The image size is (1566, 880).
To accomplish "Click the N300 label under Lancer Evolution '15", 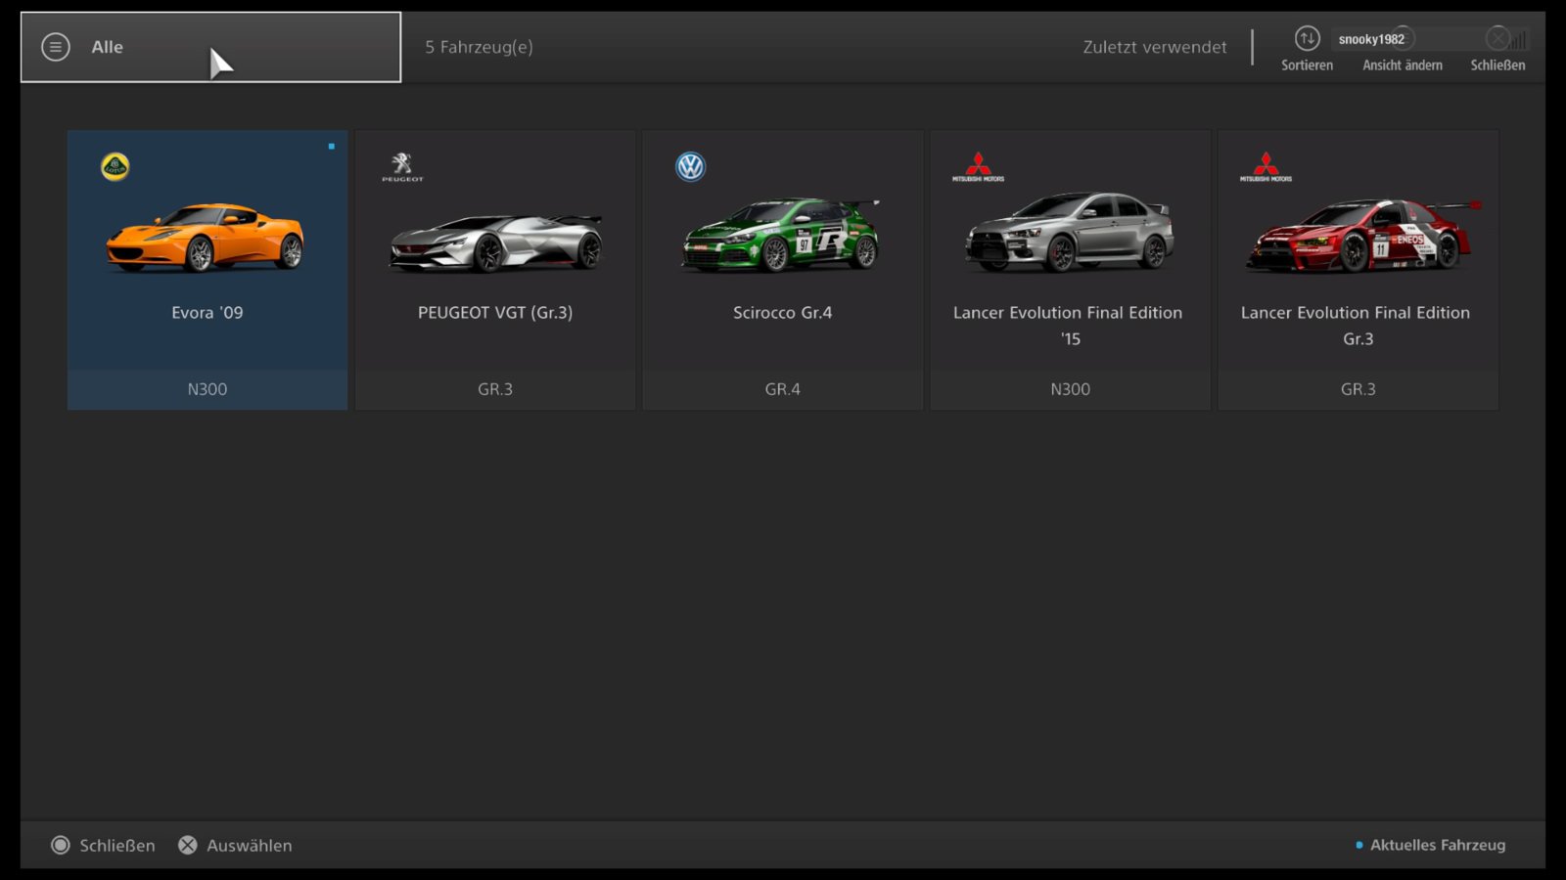I will 1071,389.
